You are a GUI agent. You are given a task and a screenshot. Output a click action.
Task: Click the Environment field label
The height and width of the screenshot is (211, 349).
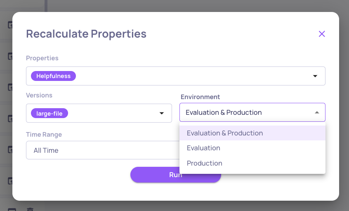200,97
